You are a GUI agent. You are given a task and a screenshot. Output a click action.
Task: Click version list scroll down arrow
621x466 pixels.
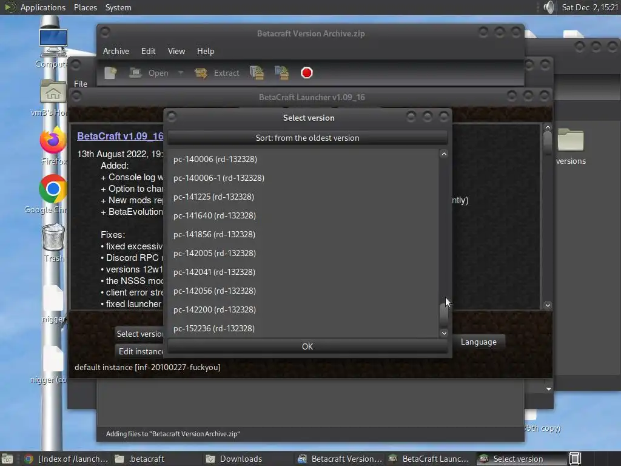pyautogui.click(x=444, y=333)
